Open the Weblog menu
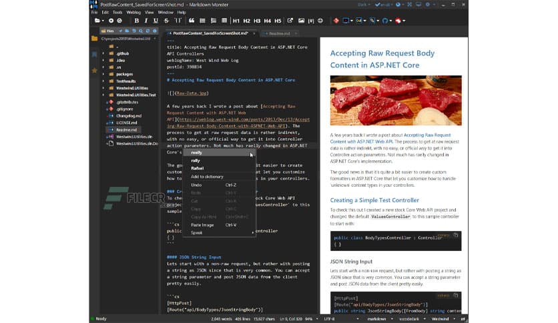The width and height of the screenshot is (558, 323). pyautogui.click(x=133, y=12)
